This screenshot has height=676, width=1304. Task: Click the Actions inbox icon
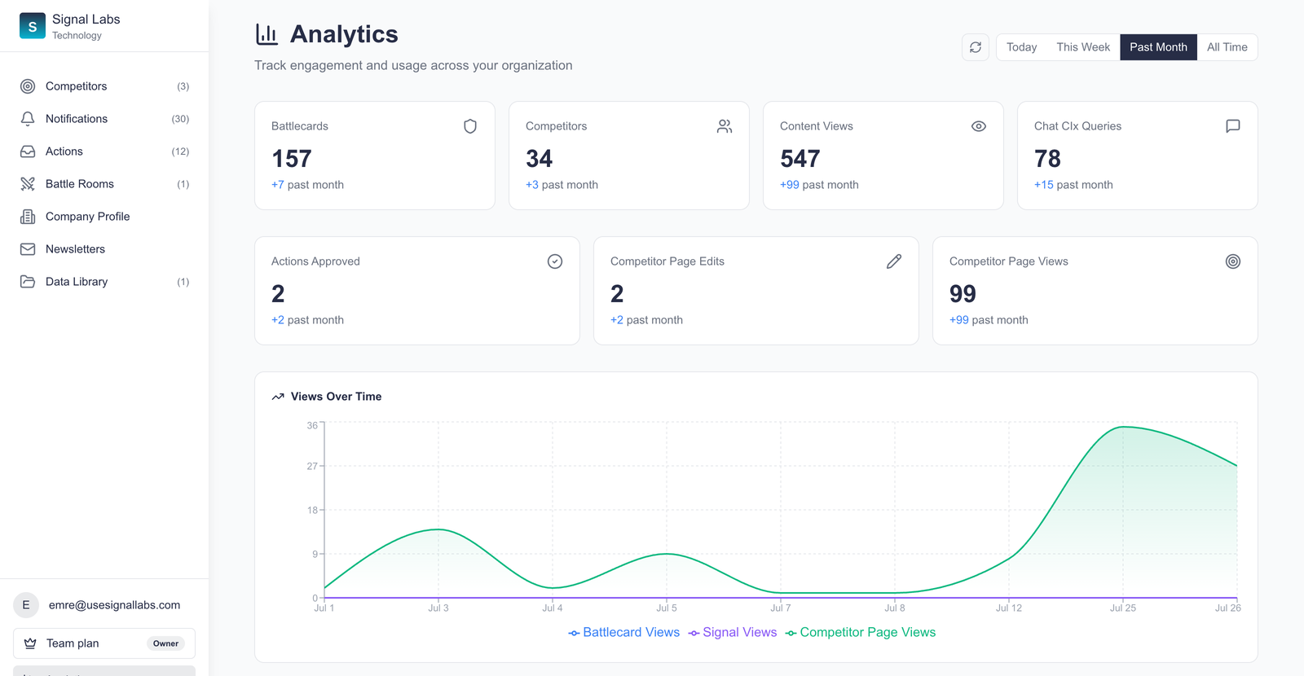tap(28, 151)
